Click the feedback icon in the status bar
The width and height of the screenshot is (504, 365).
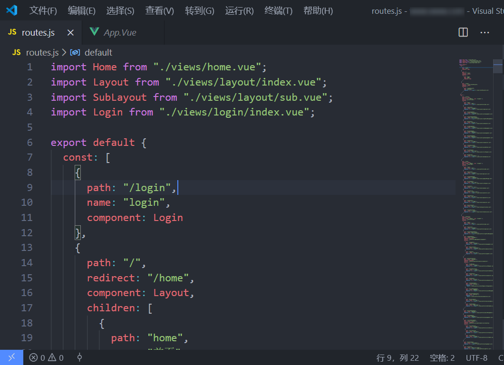pos(80,357)
